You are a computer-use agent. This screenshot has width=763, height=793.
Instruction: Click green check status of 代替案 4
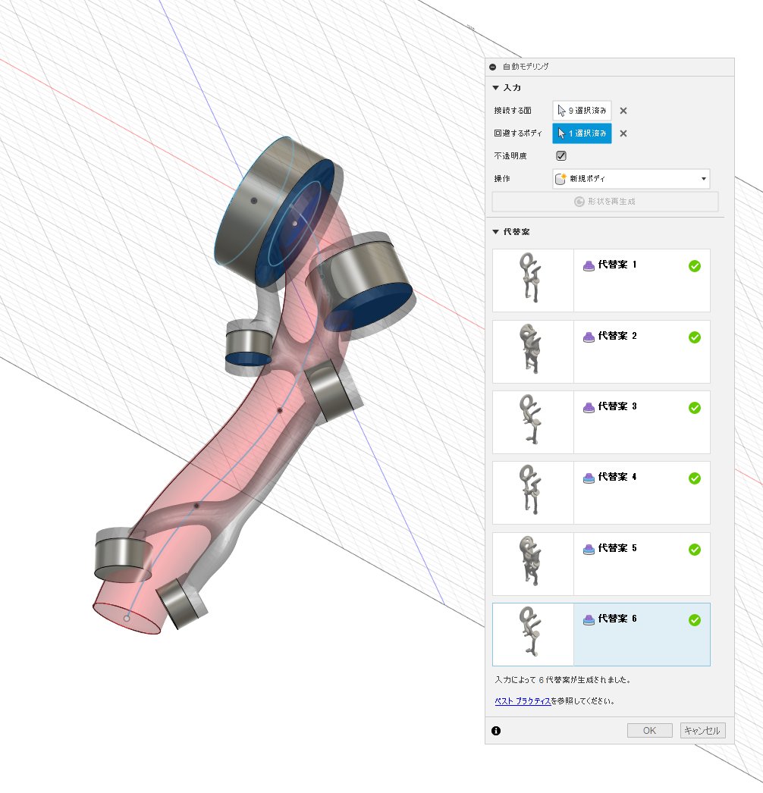tap(695, 478)
